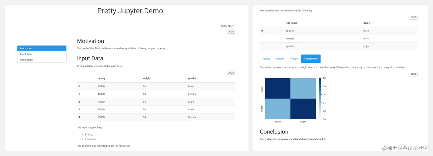
Task: Click the 0.0 label on the color scale
Action: coord(324,119)
